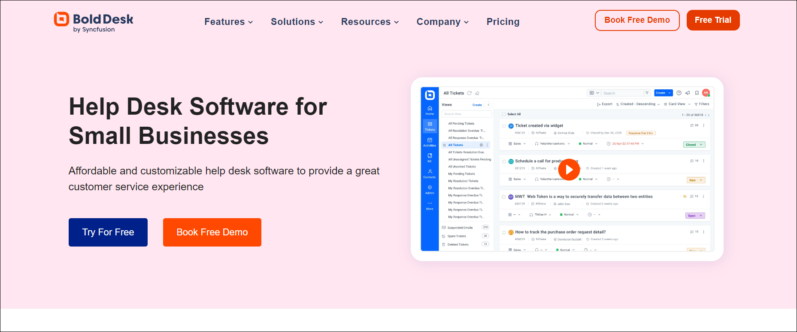797x332 pixels.
Task: Open the Ticket created via widget title
Action: tap(539, 126)
